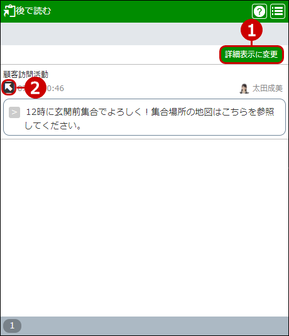
Task: Open the list menu icon in header
Action: tap(278, 11)
